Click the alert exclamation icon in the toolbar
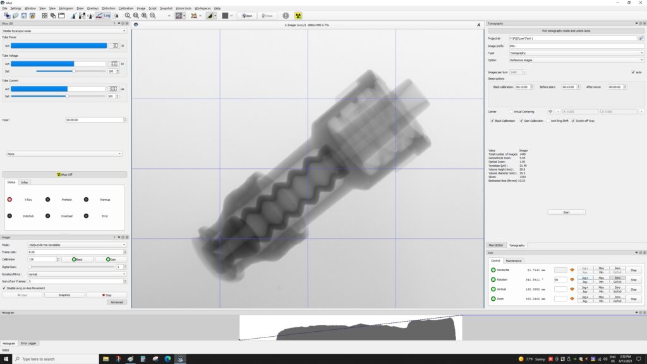 click(x=286, y=15)
